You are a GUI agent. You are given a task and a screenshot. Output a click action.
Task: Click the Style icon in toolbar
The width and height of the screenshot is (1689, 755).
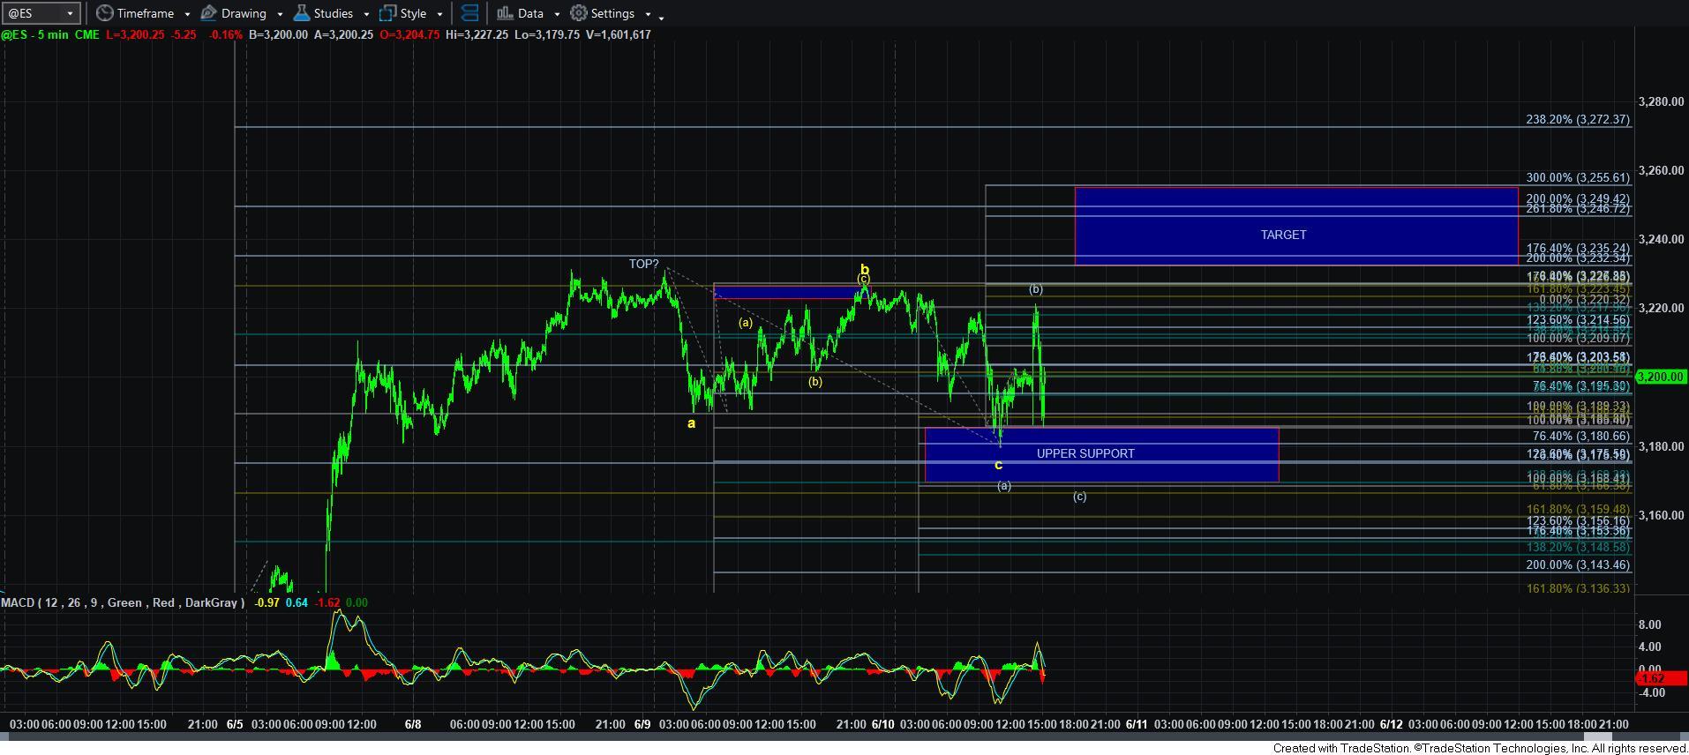tap(387, 13)
